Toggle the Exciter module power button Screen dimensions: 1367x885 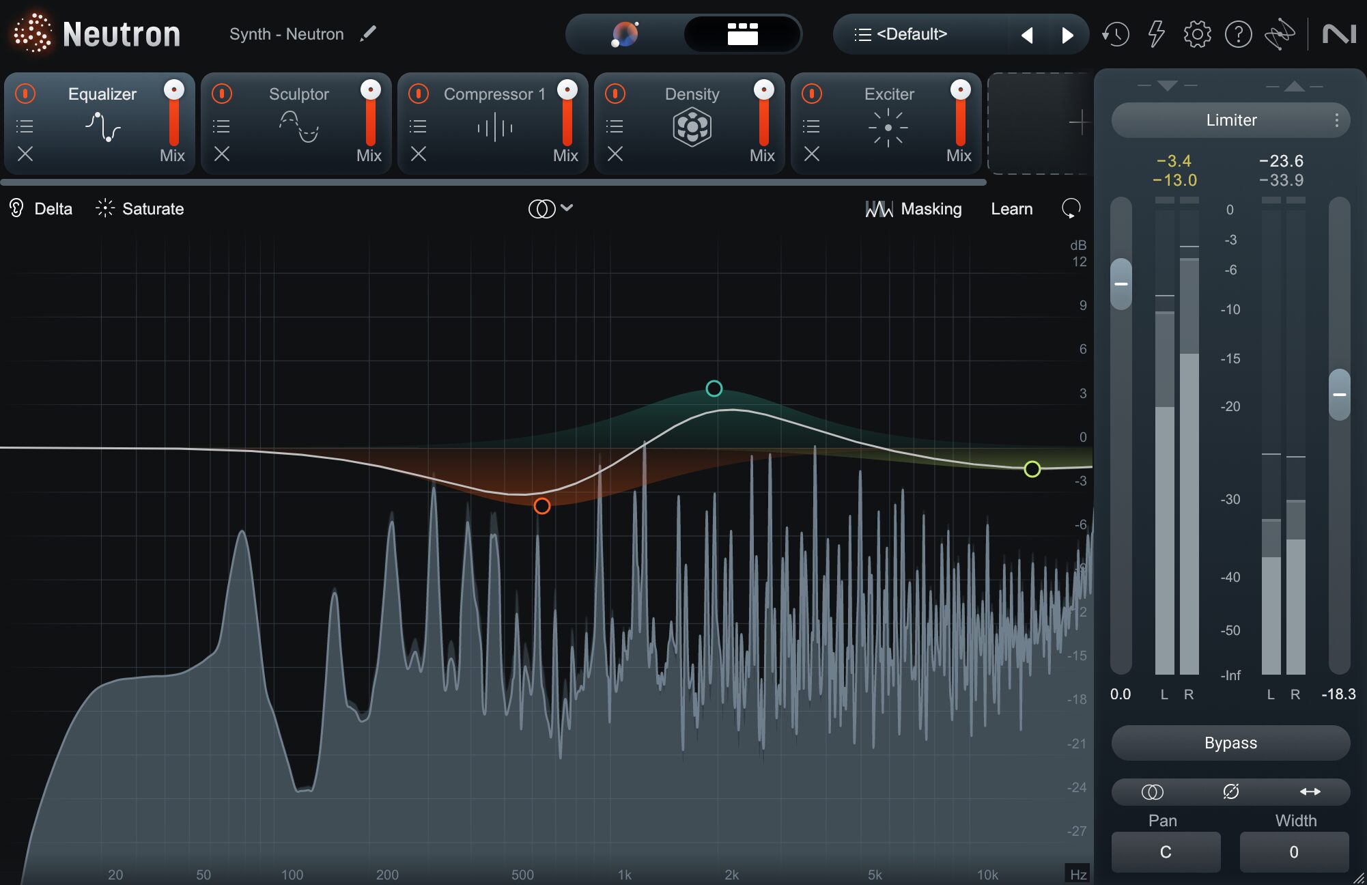[812, 94]
